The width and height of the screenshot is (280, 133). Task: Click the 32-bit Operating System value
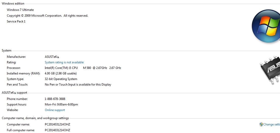coord(61,79)
